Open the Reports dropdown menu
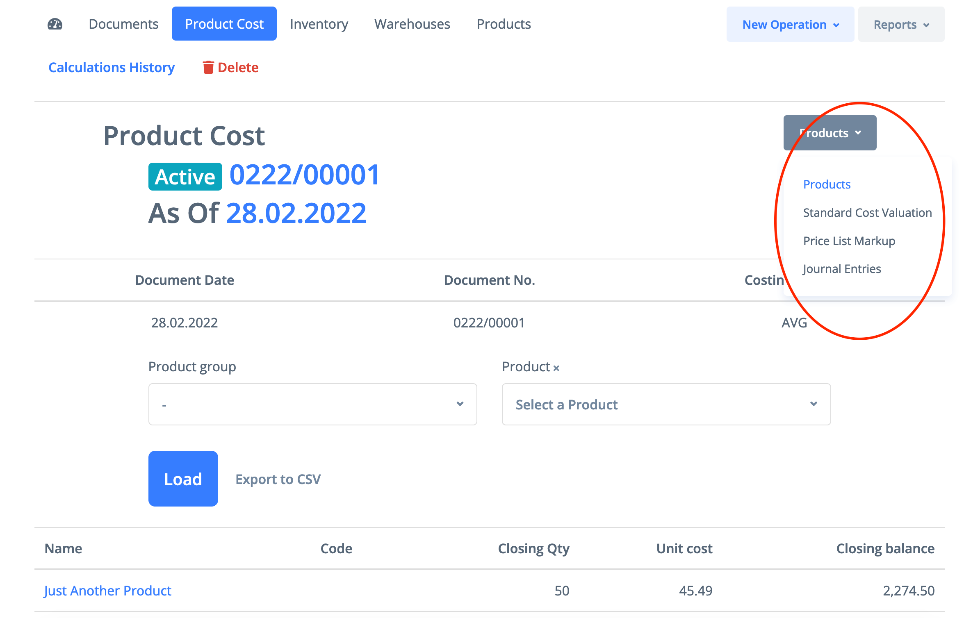Screen dimensions: 980x618 coord(900,25)
